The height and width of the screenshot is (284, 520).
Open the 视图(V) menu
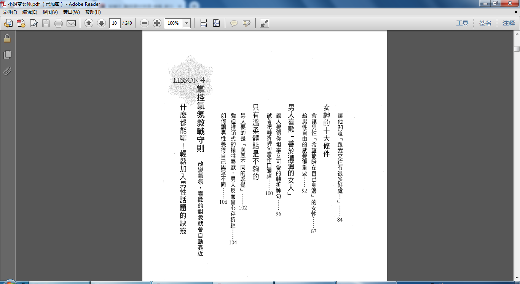(x=50, y=12)
